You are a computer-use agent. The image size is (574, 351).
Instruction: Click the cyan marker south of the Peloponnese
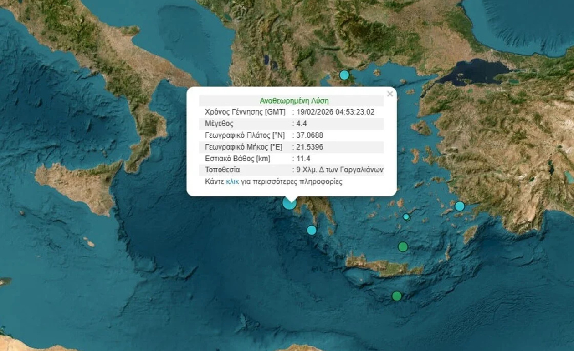pyautogui.click(x=312, y=230)
